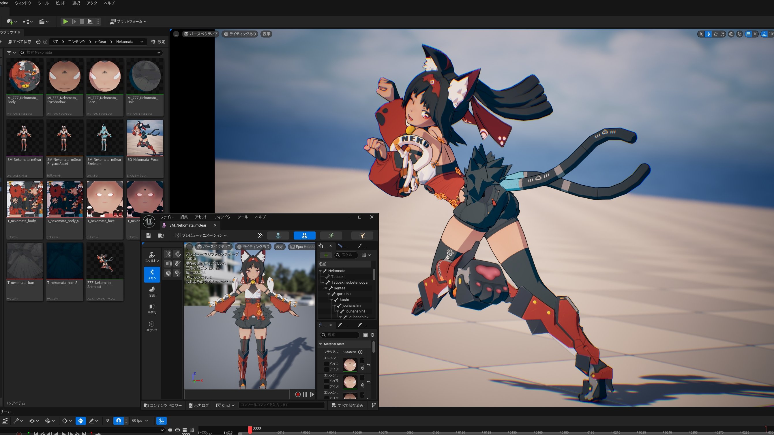
Task: Click 設定 settings in Content Browser
Action: click(158, 42)
